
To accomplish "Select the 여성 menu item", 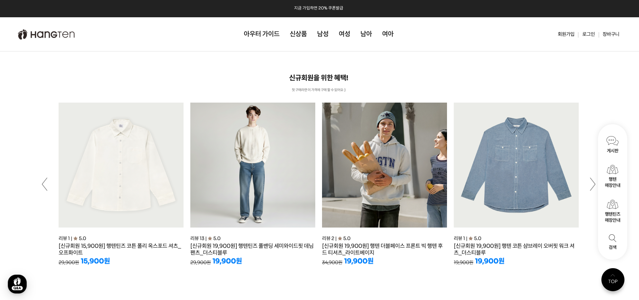I will [344, 34].
